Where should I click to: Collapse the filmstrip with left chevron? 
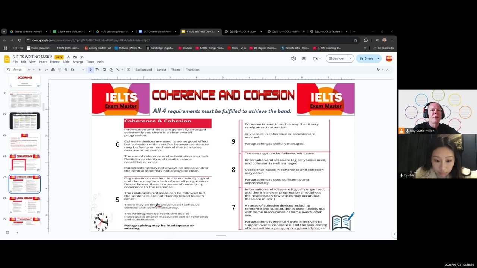pos(17,233)
